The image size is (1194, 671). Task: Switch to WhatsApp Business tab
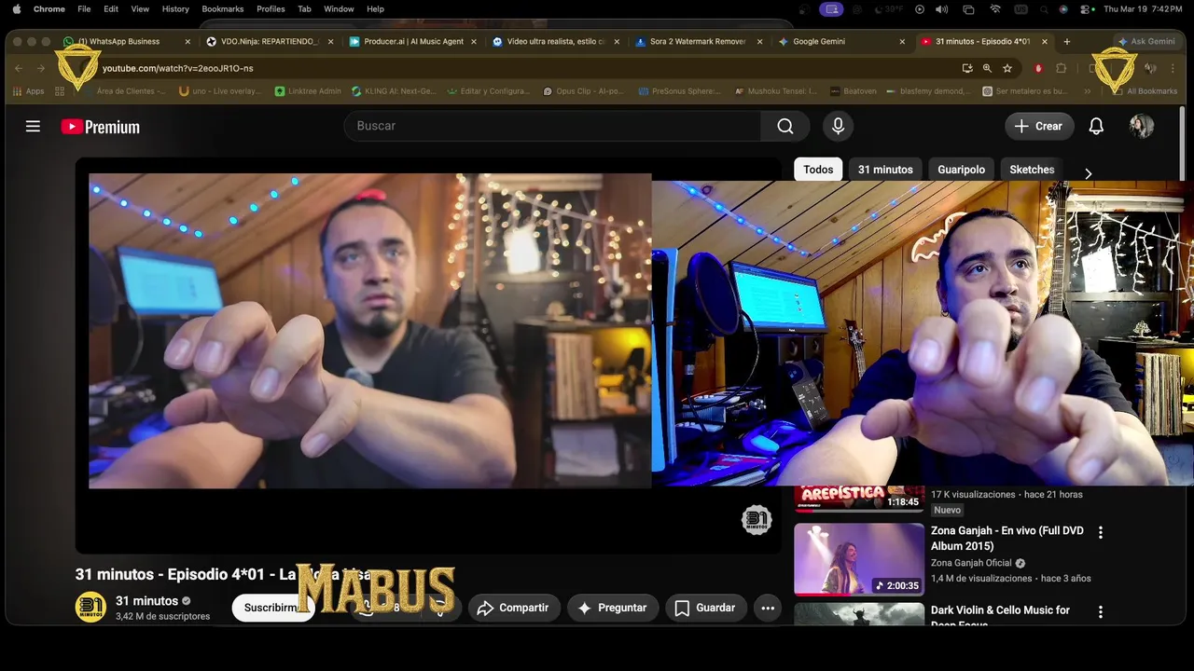[126, 41]
